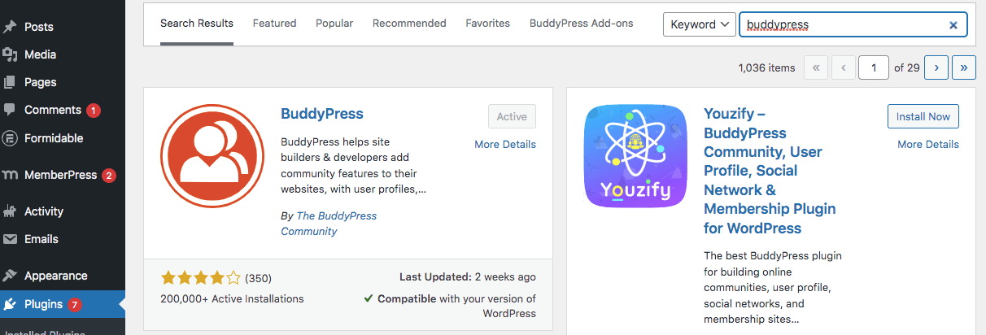The width and height of the screenshot is (986, 335).
Task: Switch to the Popular tab
Action: coord(334,23)
